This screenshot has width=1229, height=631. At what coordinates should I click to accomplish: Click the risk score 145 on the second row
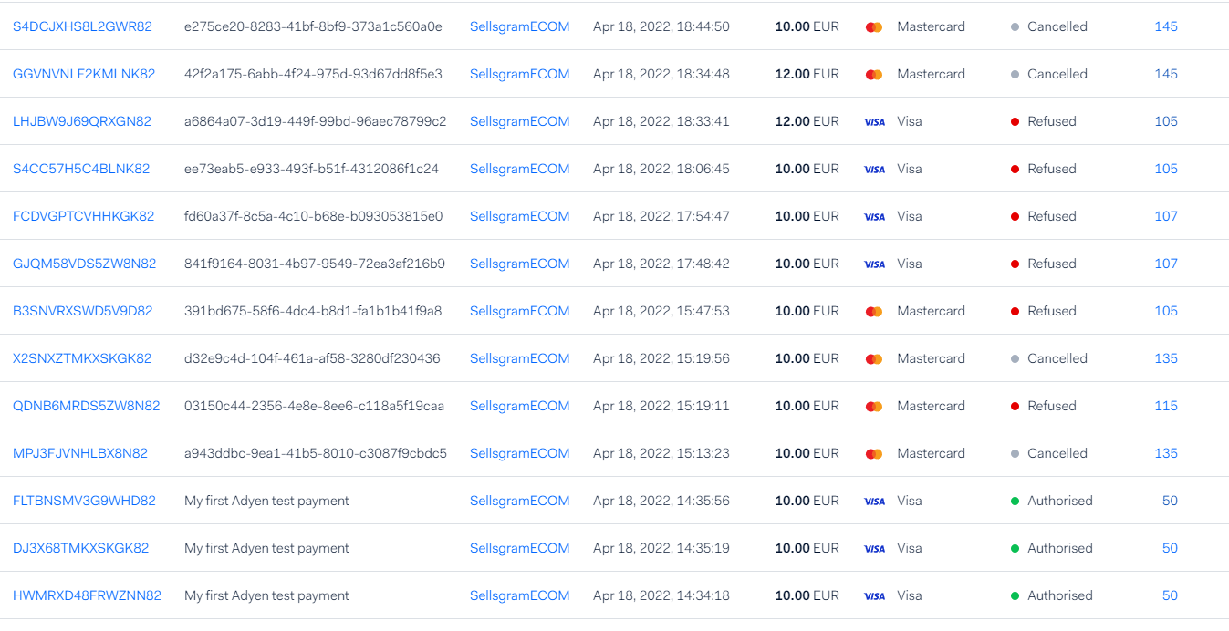point(1166,74)
